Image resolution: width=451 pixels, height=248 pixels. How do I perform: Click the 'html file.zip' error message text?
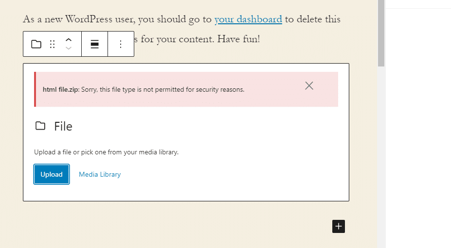click(144, 90)
